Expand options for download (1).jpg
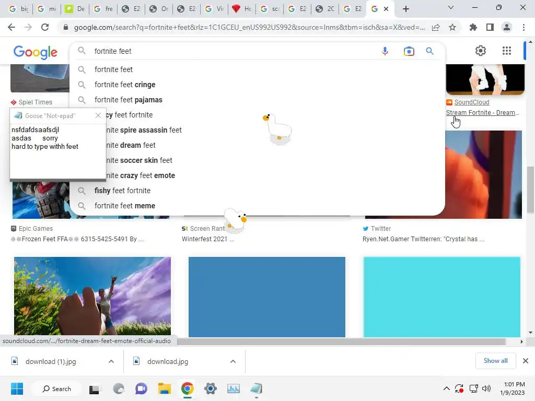The width and height of the screenshot is (535, 401). pos(111,361)
